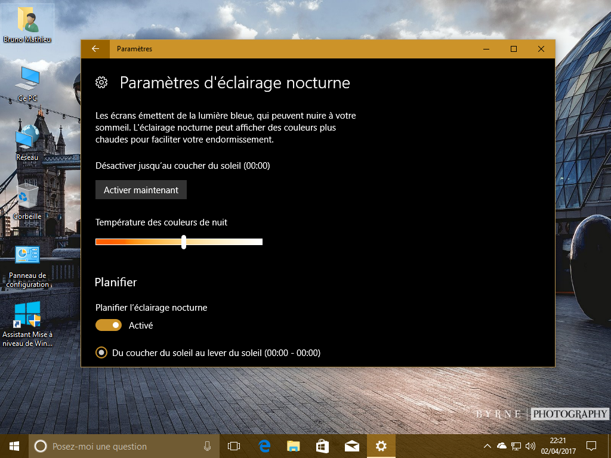The image size is (611, 458).
Task: Open Task View from taskbar
Action: pos(234,446)
